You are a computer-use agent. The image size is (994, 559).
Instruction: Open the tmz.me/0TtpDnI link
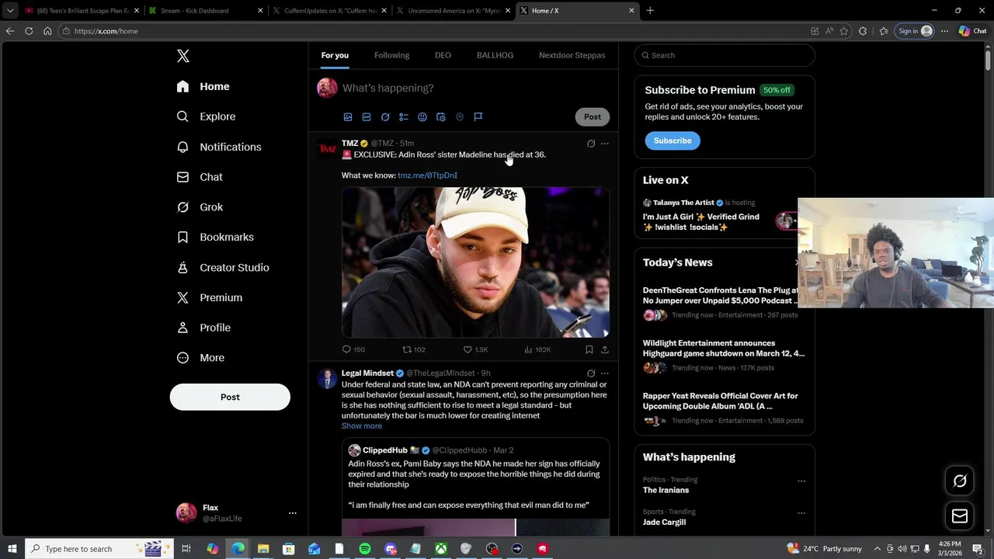427,175
